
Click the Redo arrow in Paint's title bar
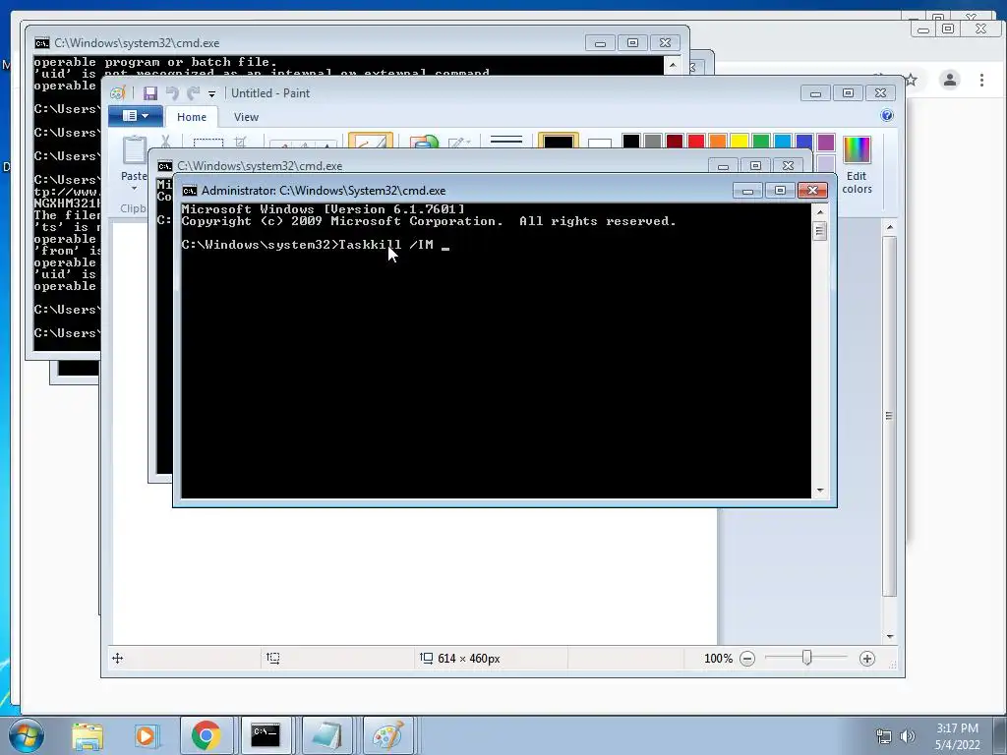[194, 93]
